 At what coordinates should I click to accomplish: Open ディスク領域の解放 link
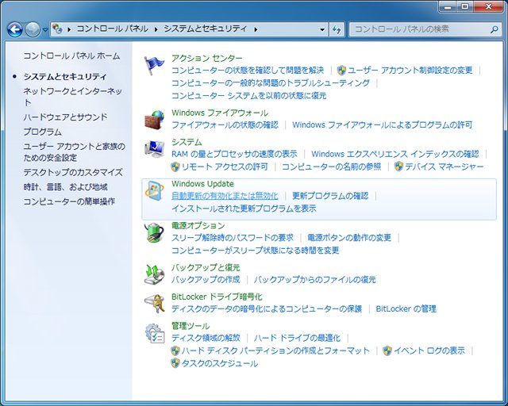click(206, 338)
